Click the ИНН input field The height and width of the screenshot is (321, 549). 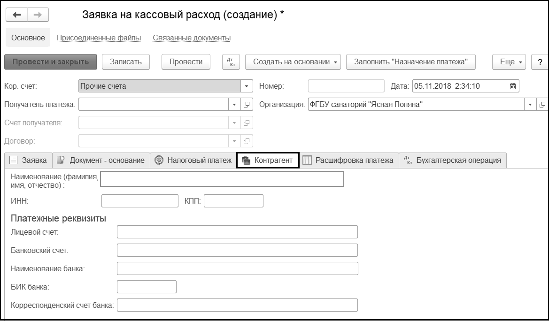click(x=140, y=201)
